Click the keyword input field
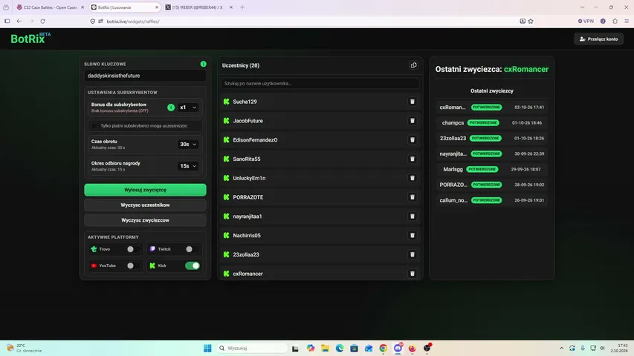Screen dimensions: 634x356 click(145, 76)
